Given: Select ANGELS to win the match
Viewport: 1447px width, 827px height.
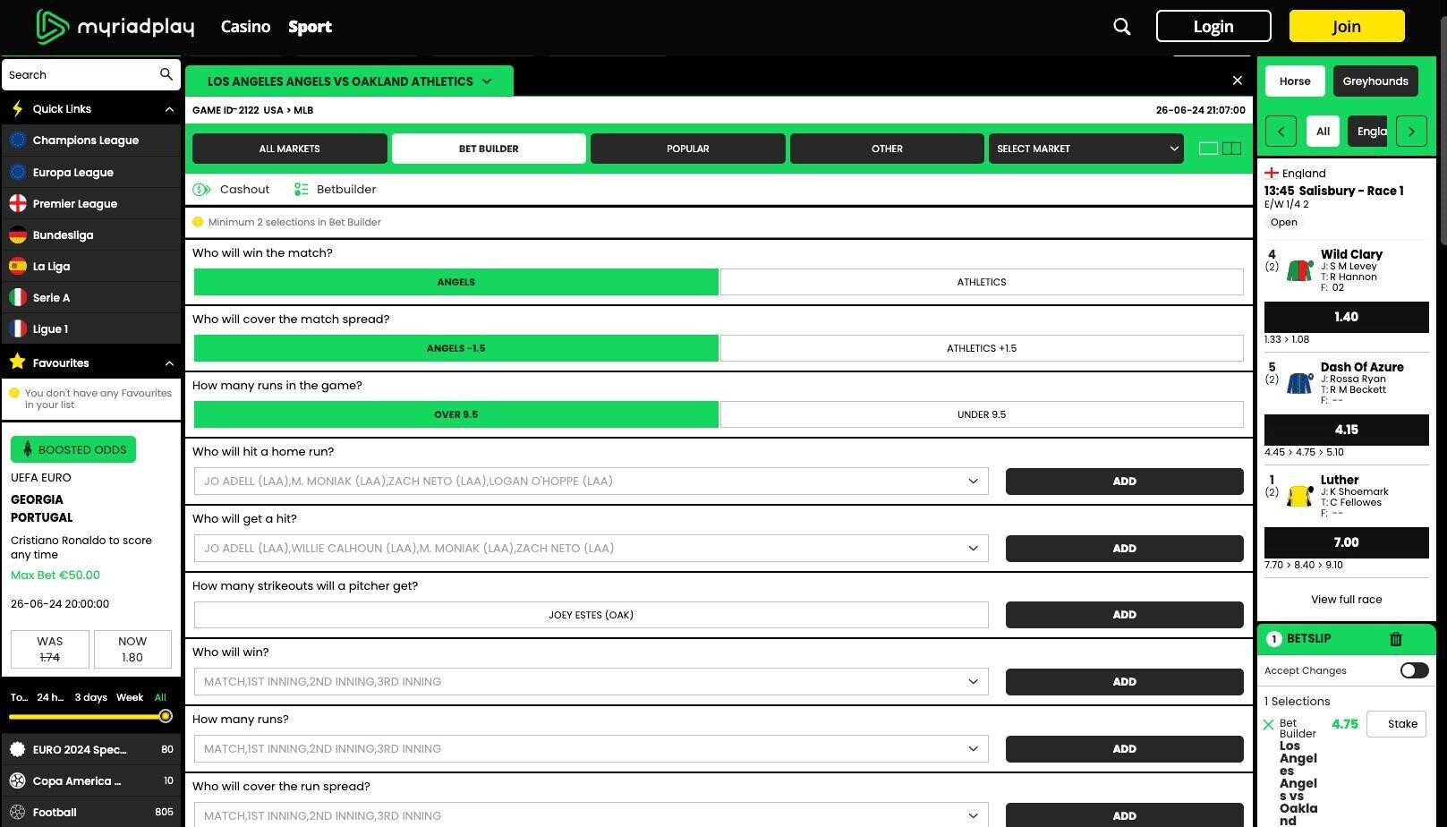Looking at the screenshot, I should tap(456, 282).
